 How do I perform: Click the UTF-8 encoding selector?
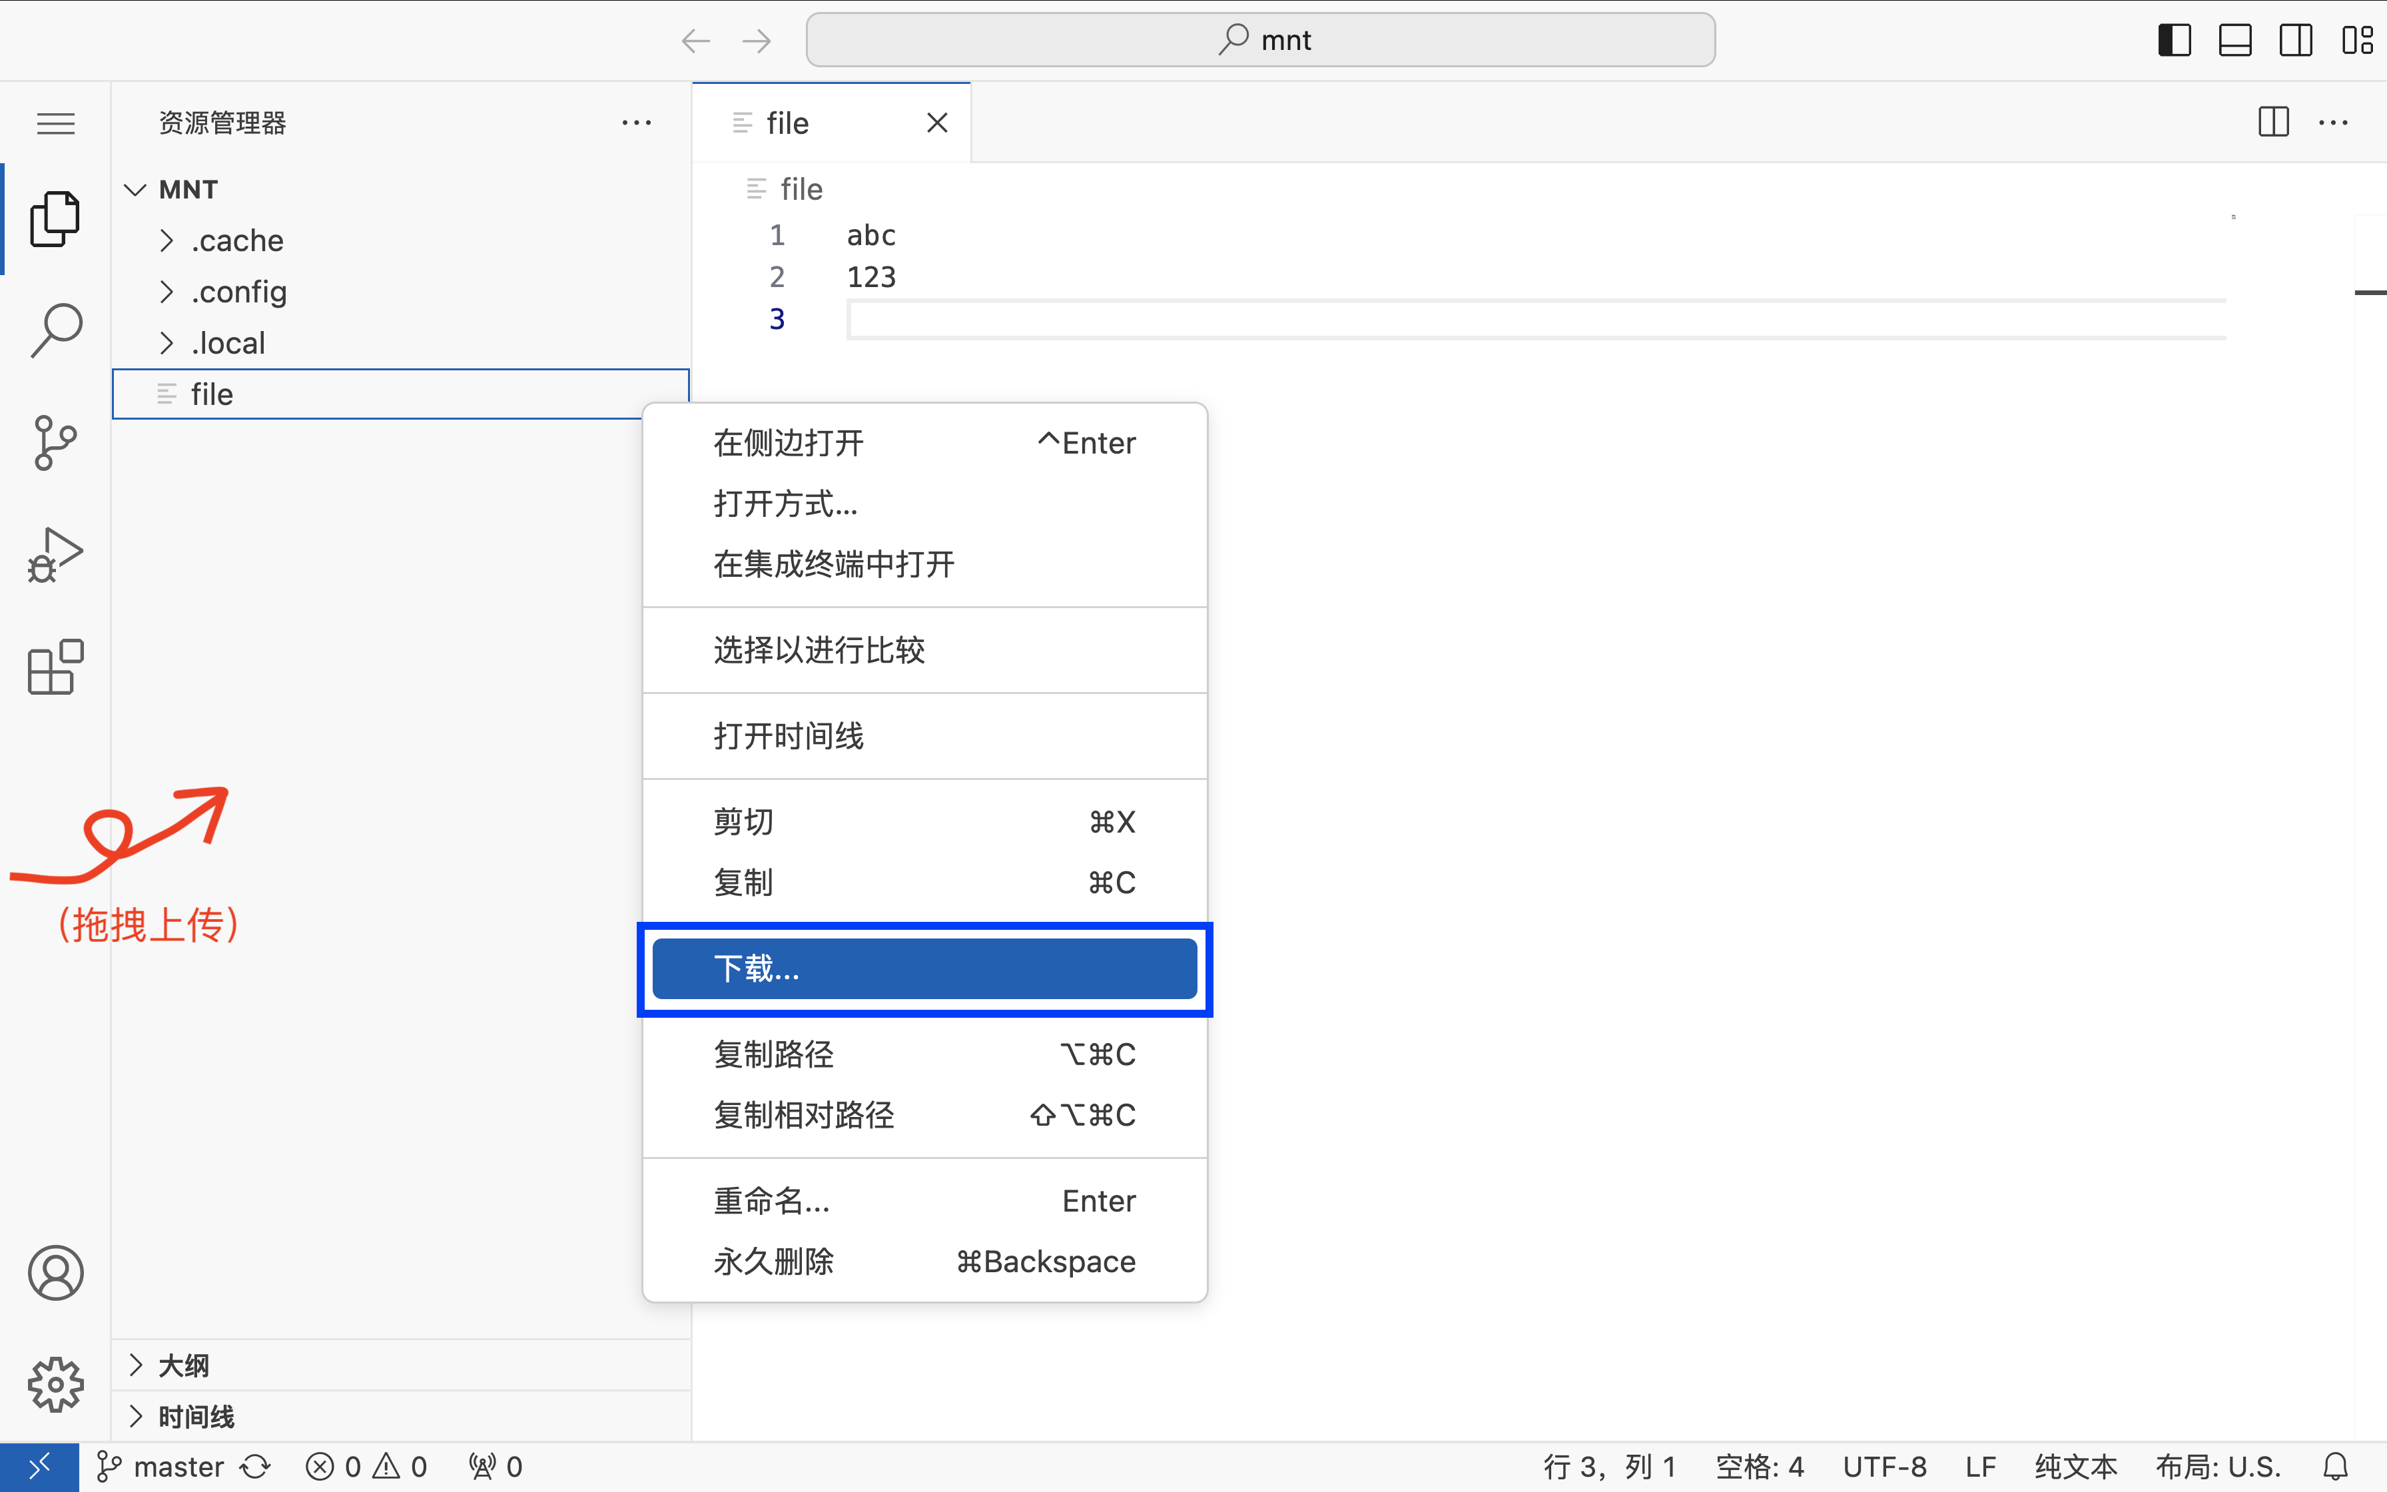[x=1885, y=1467]
